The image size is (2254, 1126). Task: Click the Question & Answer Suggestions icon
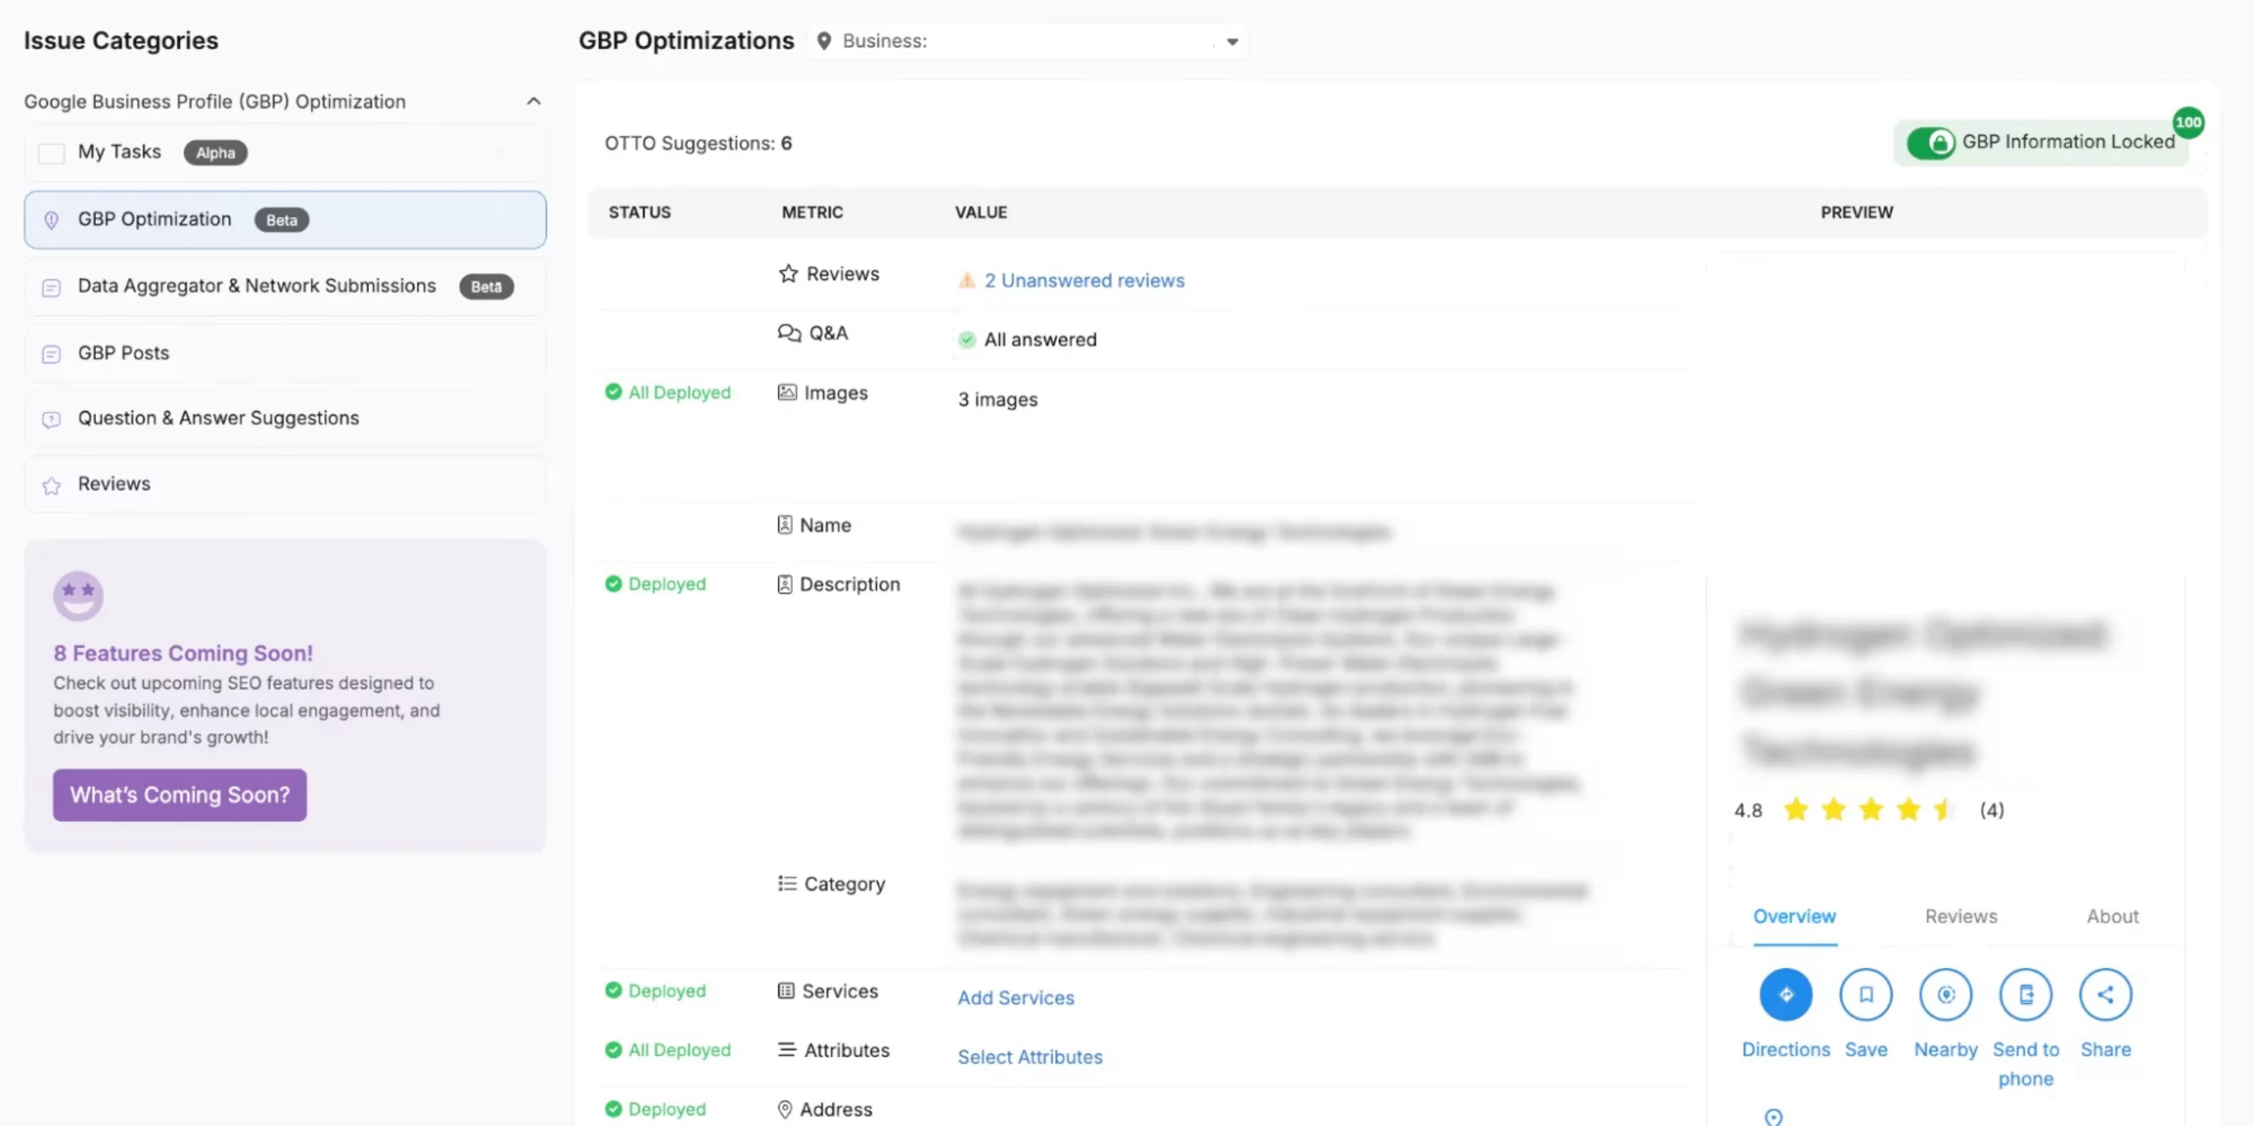click(x=51, y=419)
